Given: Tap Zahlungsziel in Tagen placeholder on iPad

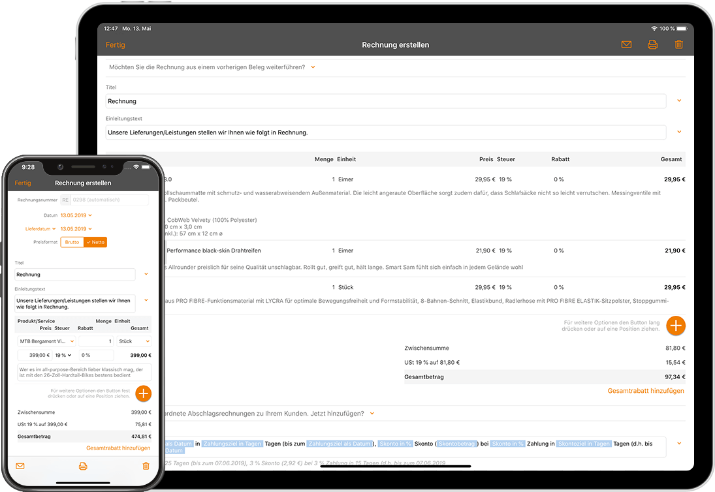Looking at the screenshot, I should pyautogui.click(x=232, y=444).
